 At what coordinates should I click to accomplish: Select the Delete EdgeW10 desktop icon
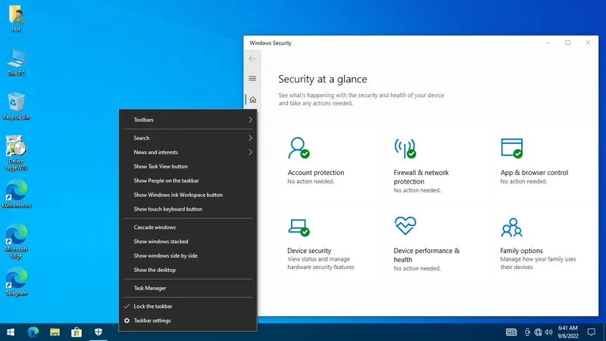[x=16, y=153]
